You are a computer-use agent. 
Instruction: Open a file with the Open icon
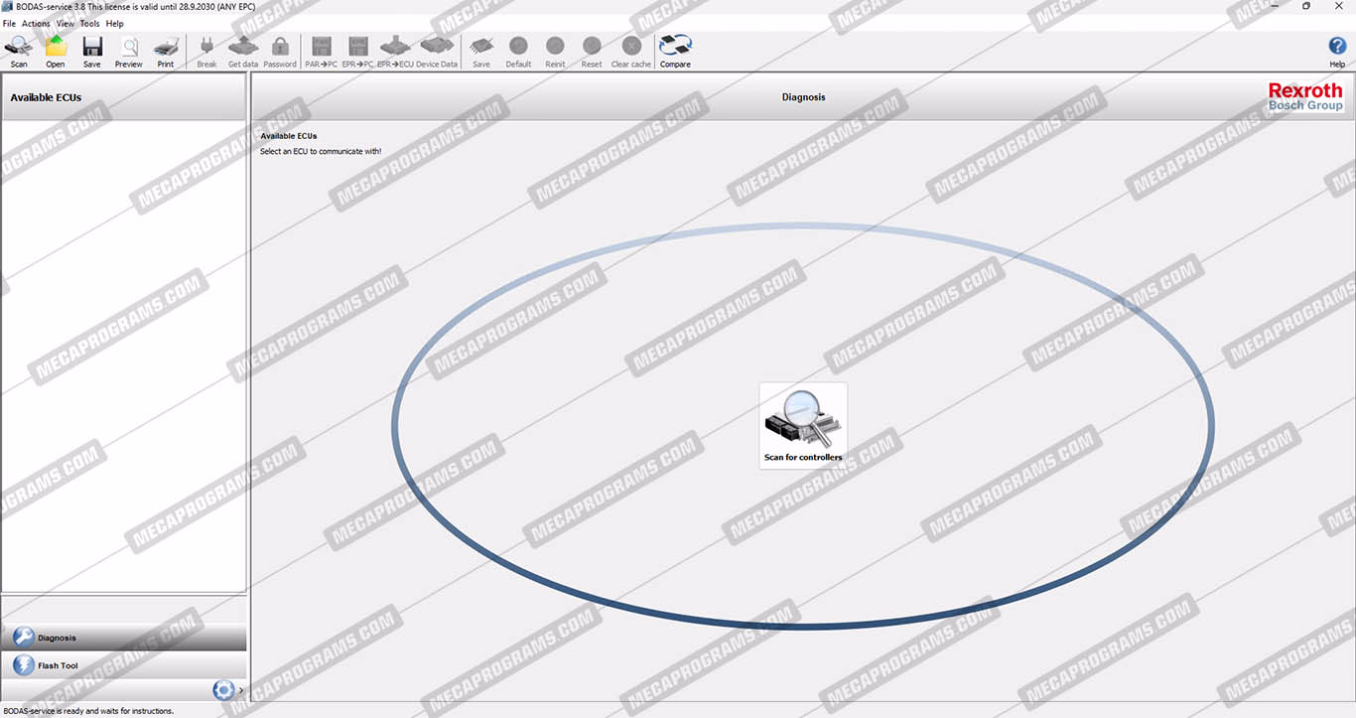pyautogui.click(x=56, y=51)
